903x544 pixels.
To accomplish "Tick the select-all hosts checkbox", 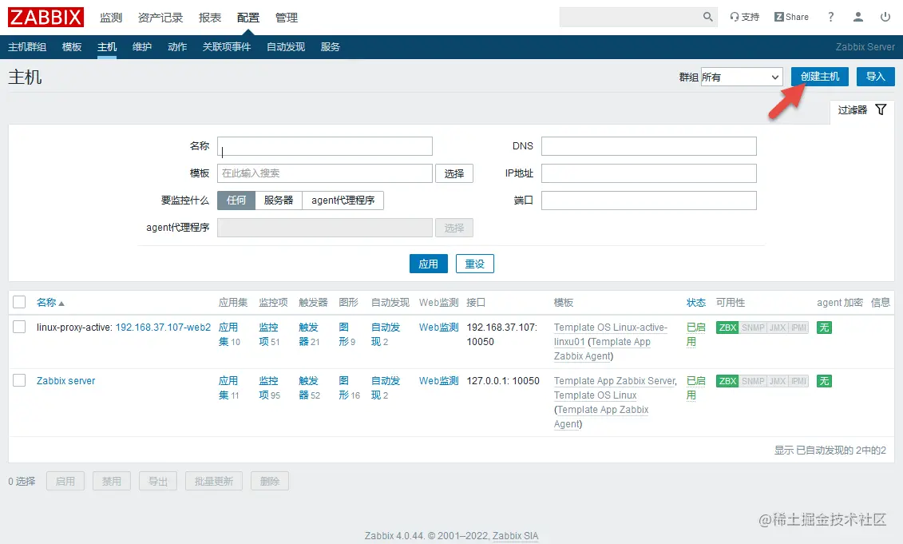I will click(19, 302).
